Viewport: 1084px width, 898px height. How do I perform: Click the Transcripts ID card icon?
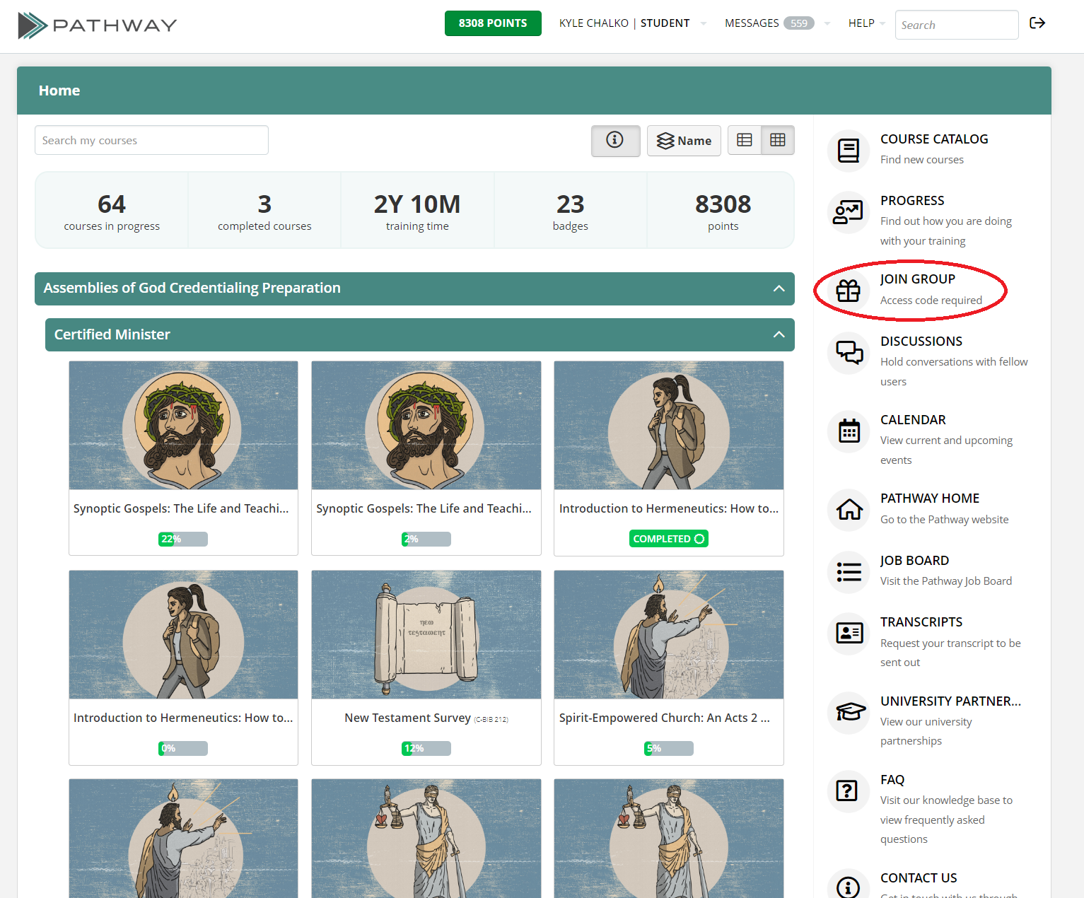[x=848, y=633]
